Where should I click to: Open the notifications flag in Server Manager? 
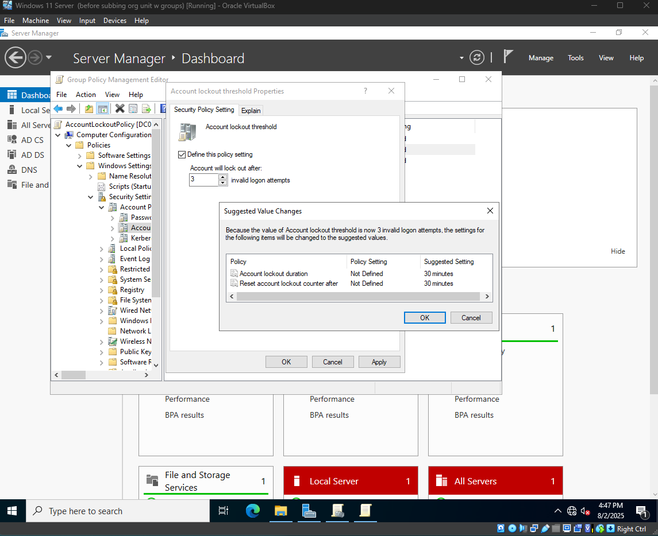(x=508, y=57)
